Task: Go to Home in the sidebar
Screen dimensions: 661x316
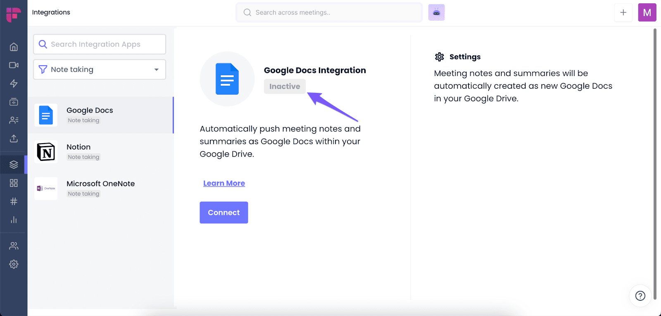Action: click(14, 47)
